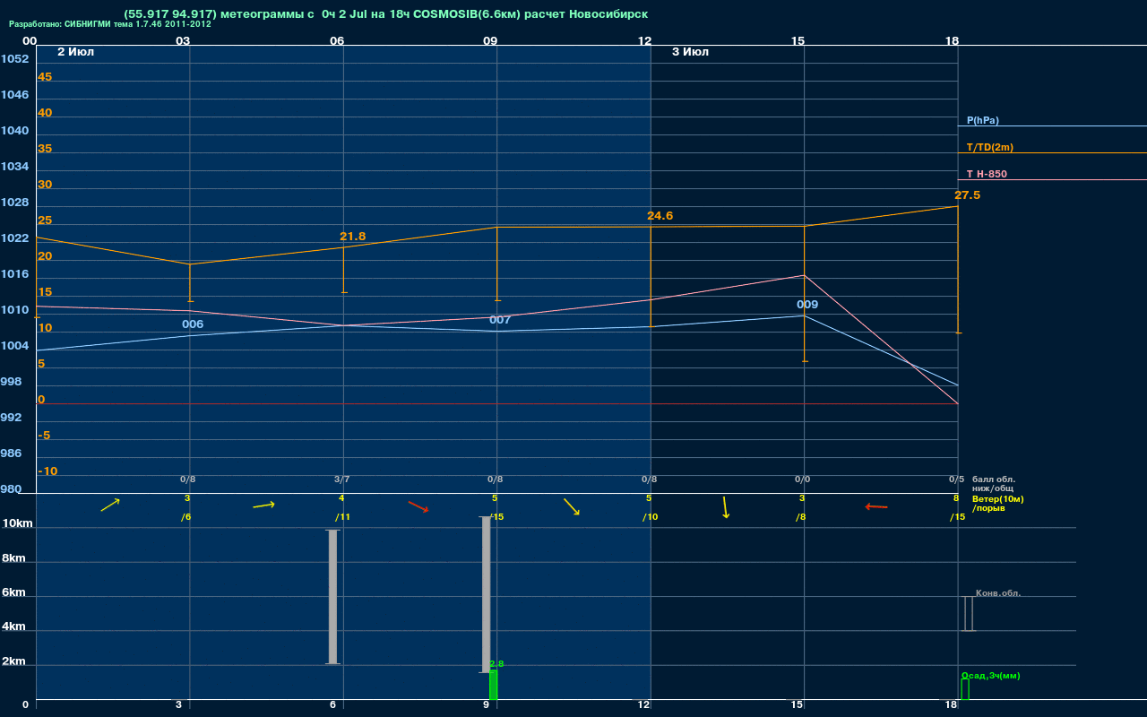Click the cloud amount 3/7 at hour 06
Viewport: 1147px width, 717px height.
coord(341,479)
